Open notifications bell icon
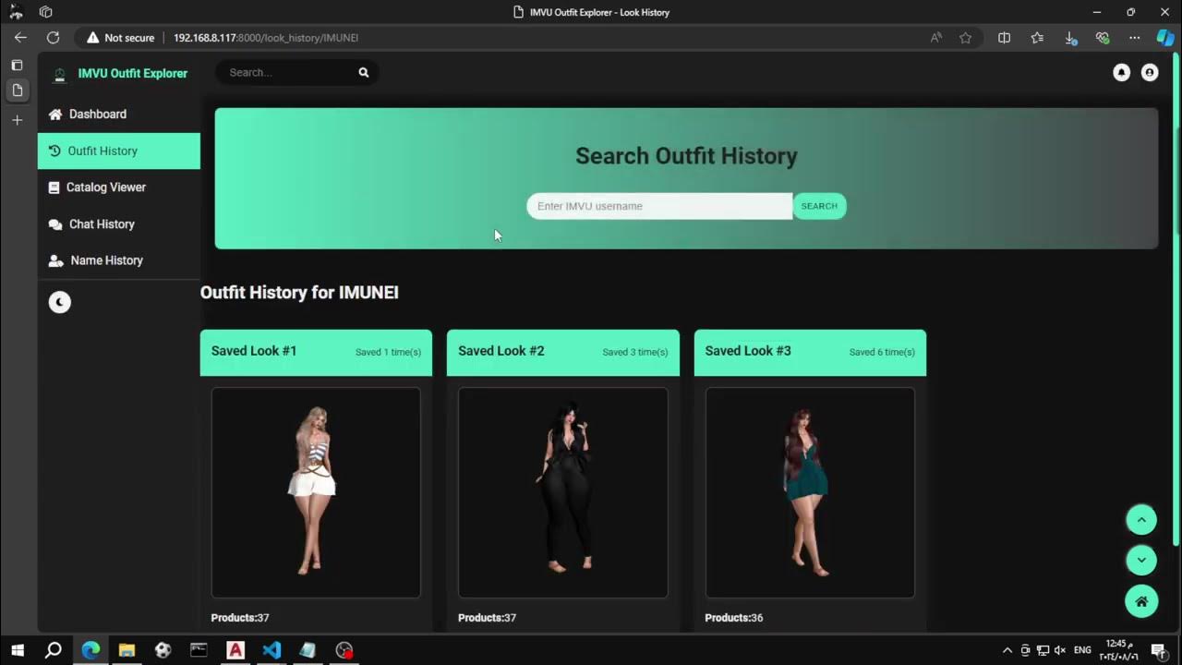The width and height of the screenshot is (1182, 665). coord(1121,72)
